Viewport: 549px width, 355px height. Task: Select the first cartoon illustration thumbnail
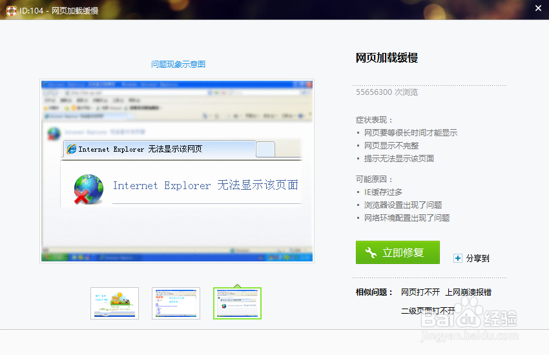pos(114,303)
